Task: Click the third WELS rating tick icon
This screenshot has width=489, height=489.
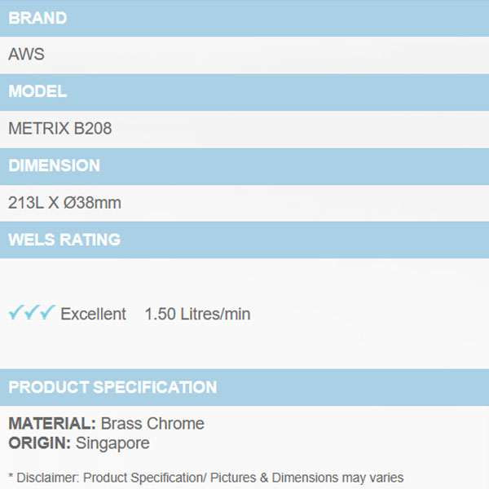Action: (x=47, y=312)
